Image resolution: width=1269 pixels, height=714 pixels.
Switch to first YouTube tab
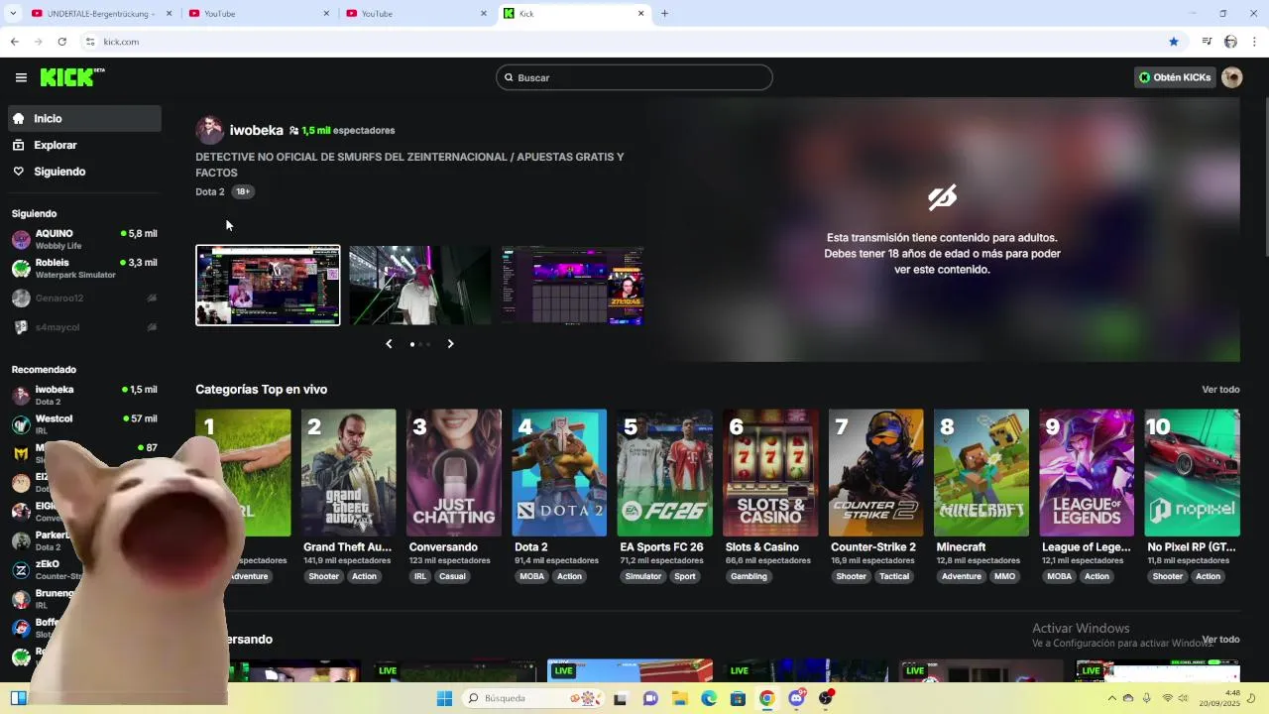258,14
